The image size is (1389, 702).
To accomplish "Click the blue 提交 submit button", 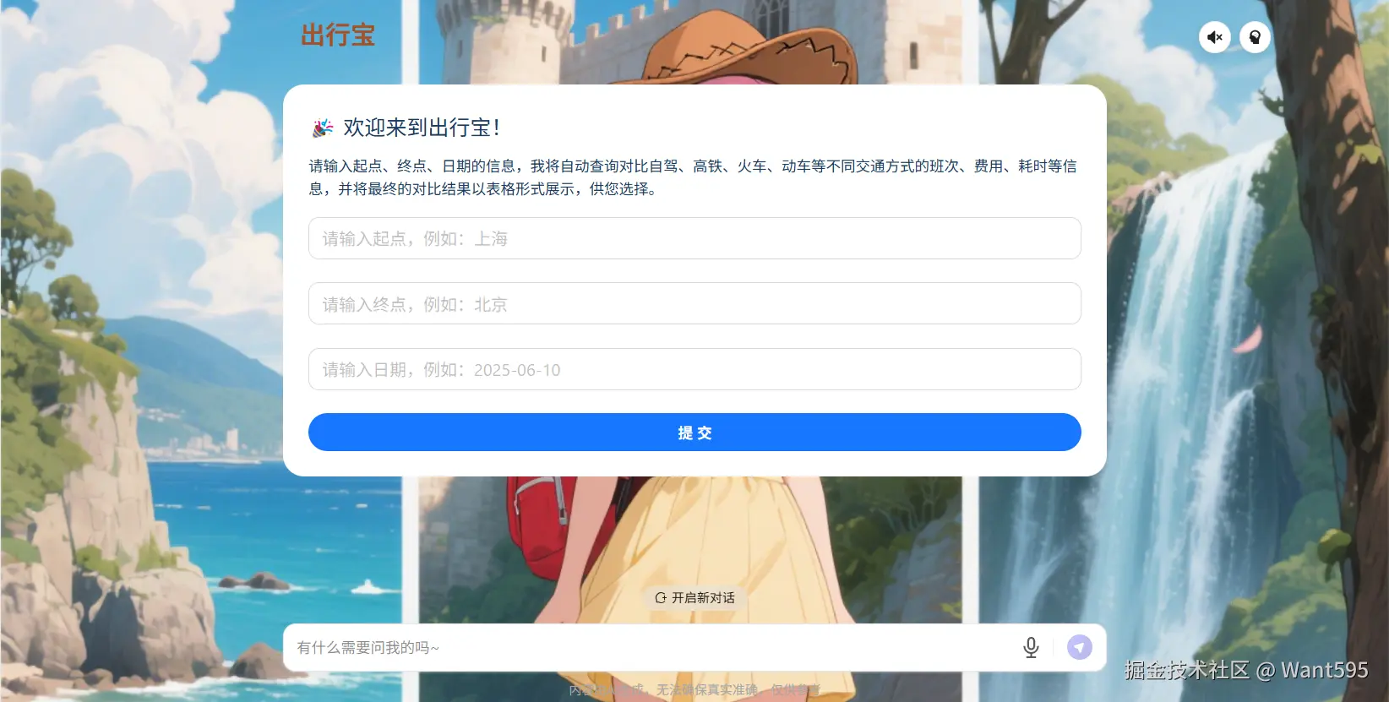I will [694, 433].
